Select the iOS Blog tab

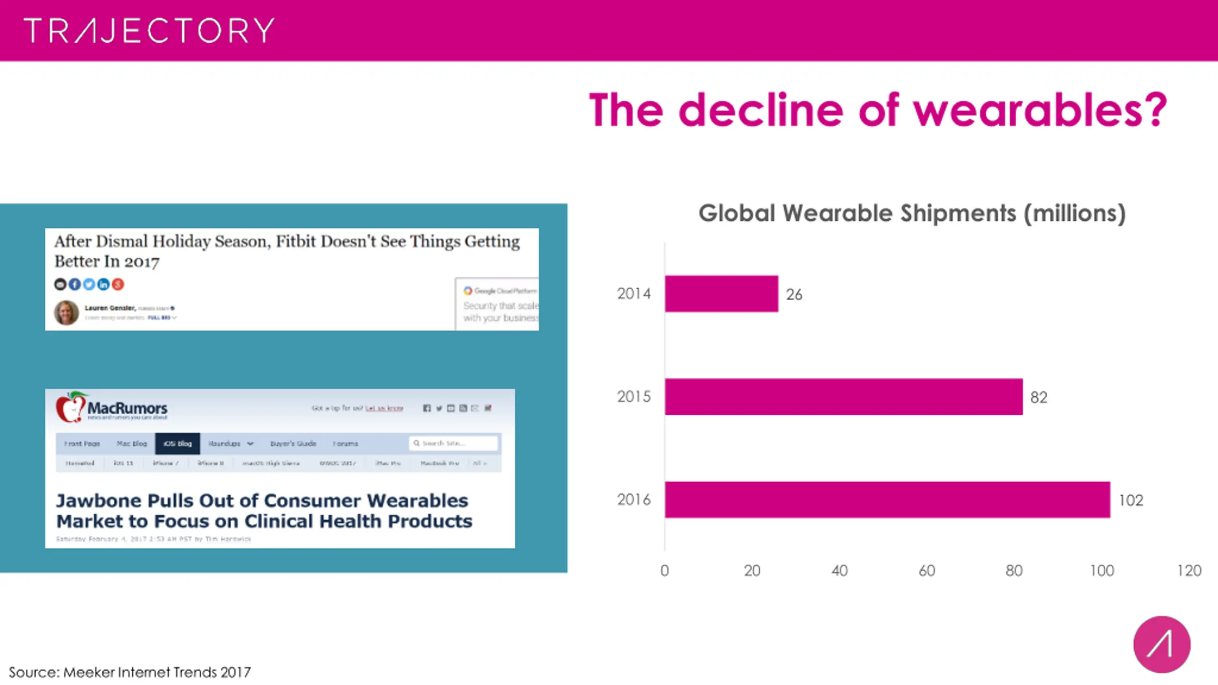pyautogui.click(x=177, y=443)
